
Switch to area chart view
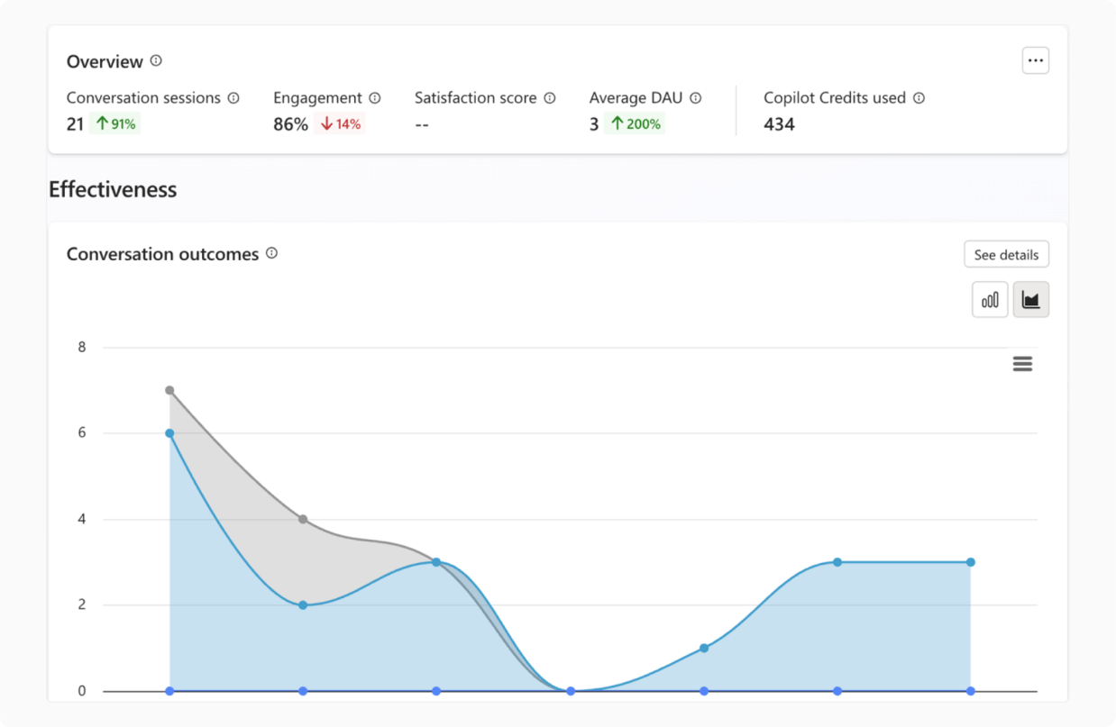click(x=1030, y=300)
